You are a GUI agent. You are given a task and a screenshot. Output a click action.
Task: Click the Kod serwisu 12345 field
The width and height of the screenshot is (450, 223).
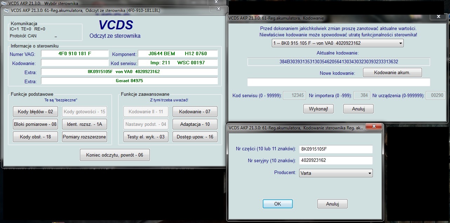tap(294, 95)
